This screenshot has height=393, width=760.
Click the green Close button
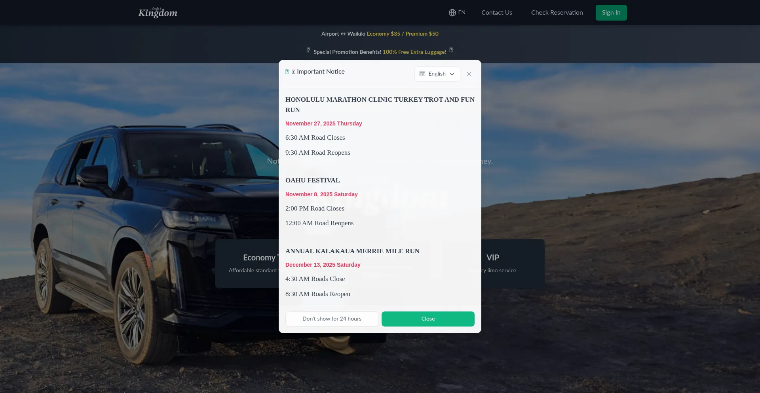[428, 319]
